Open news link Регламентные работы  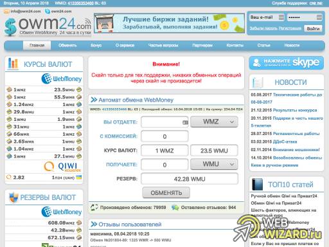(x=296, y=134)
